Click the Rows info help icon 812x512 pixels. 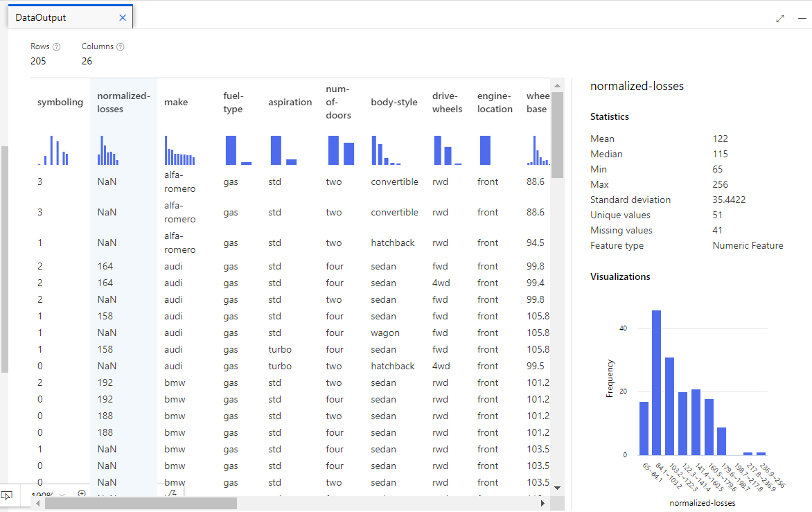[57, 47]
